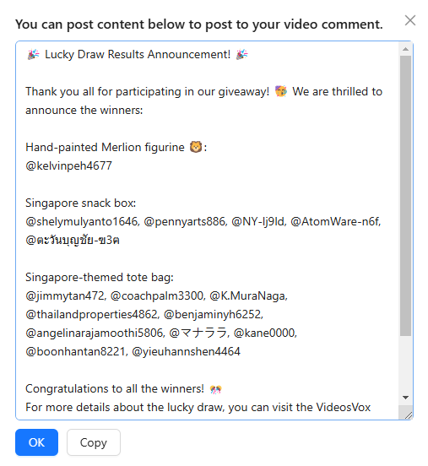Click the confetti emoji after winners
This screenshot has width=428, height=466.
pos(215,389)
